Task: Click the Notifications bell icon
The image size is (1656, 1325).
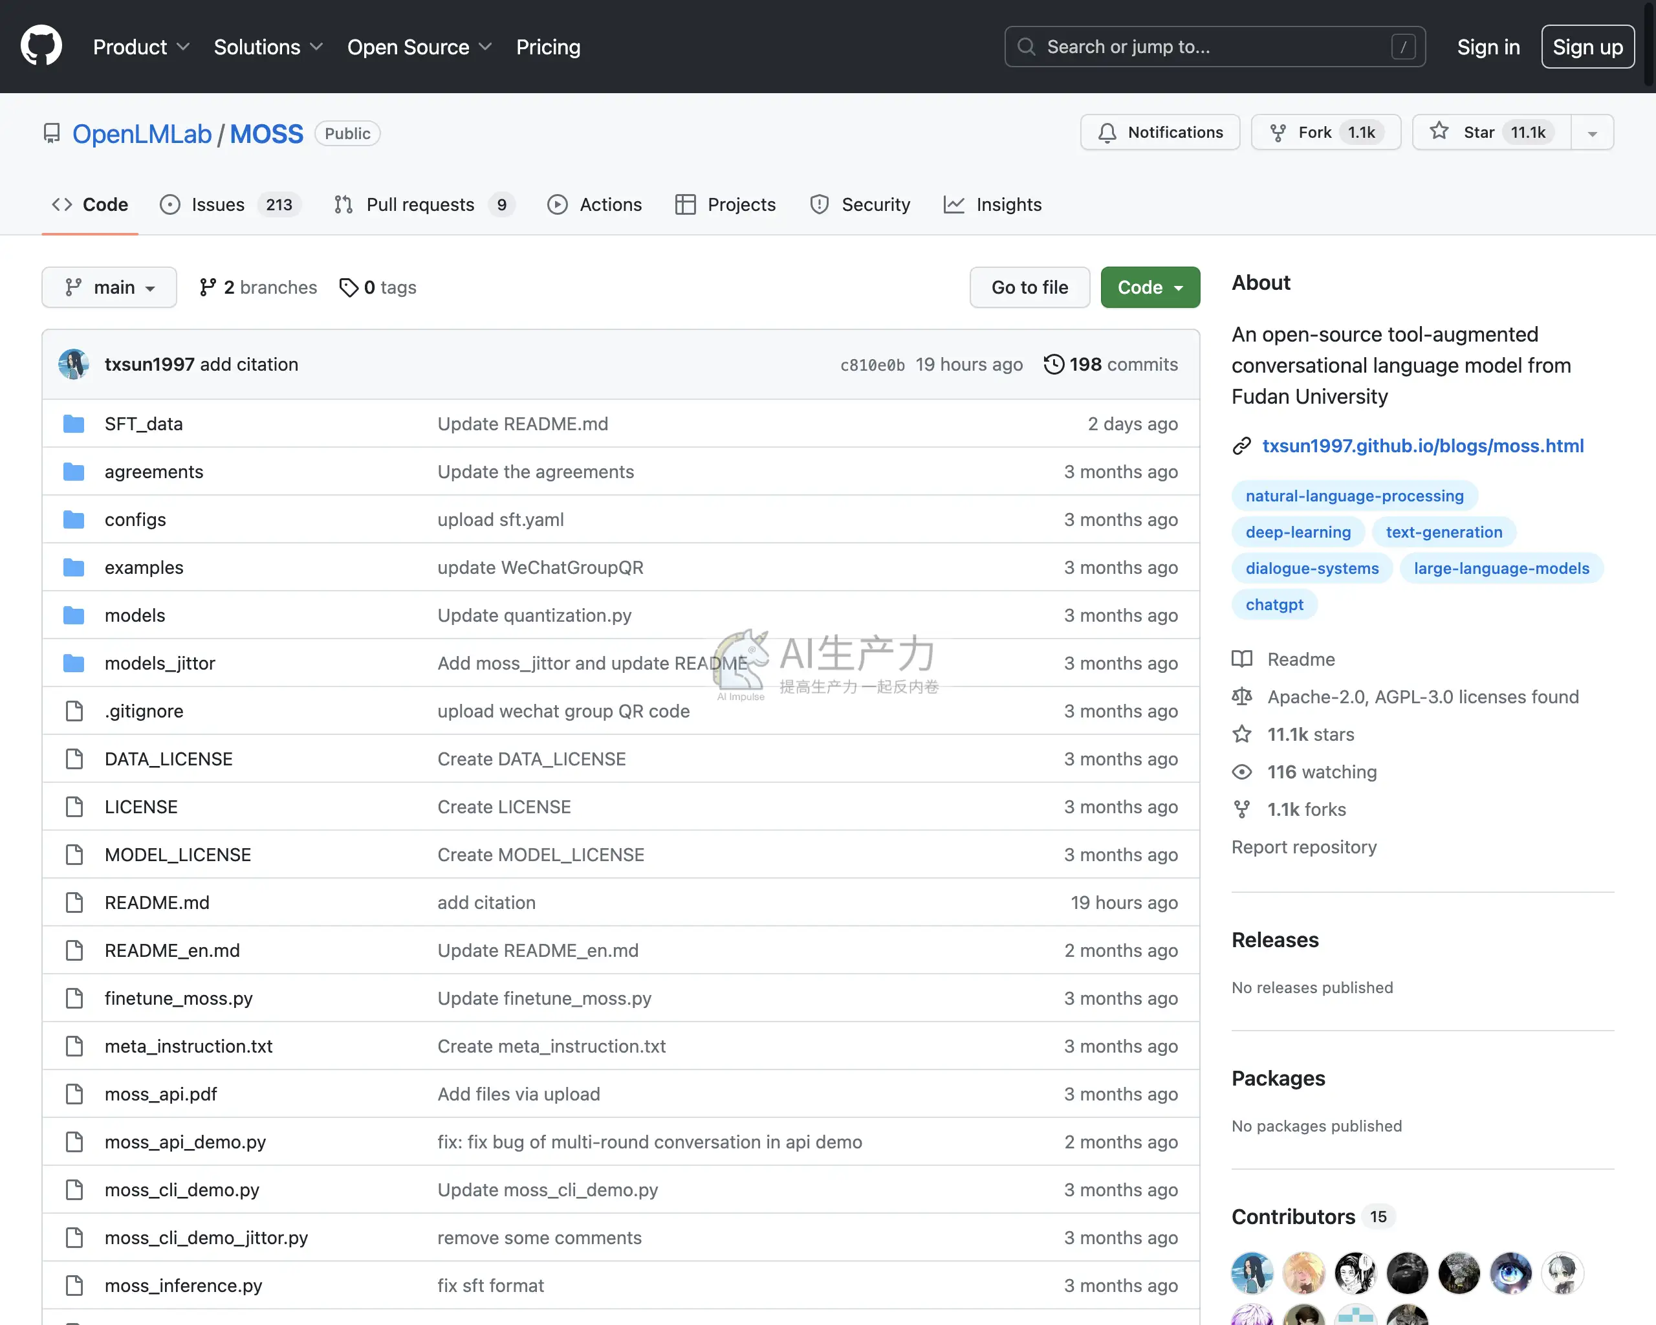Action: click(x=1107, y=133)
